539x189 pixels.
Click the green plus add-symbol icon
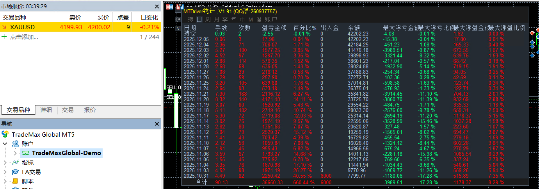[x=5, y=37]
